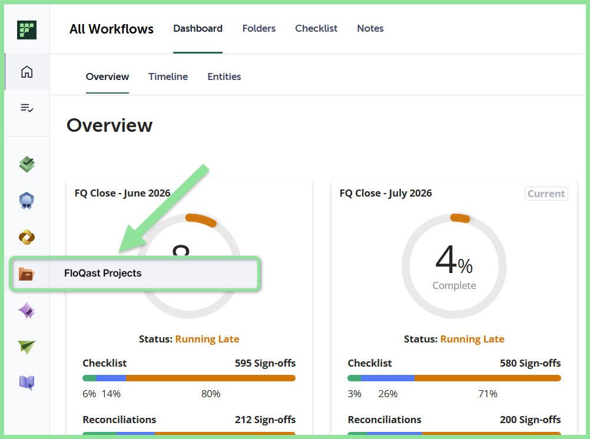
Task: Click the Current badge on July card
Action: coord(546,194)
